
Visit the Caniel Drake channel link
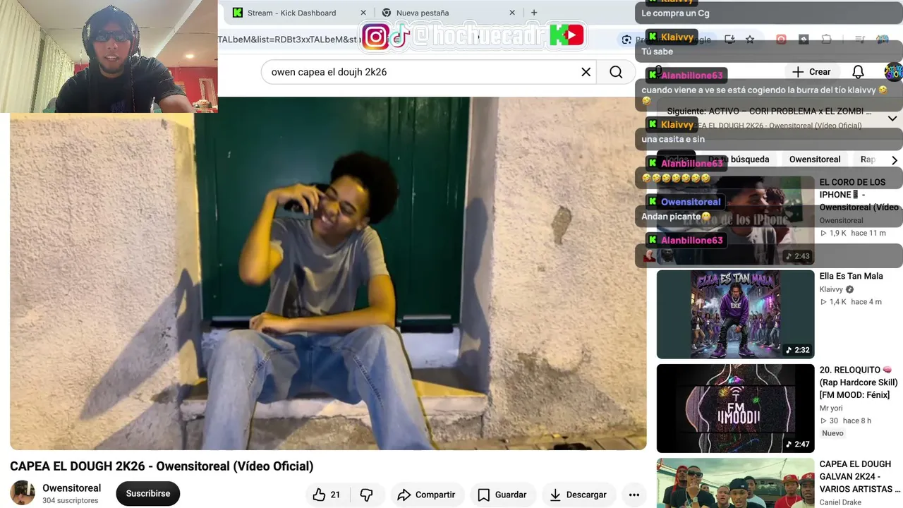[x=840, y=502]
